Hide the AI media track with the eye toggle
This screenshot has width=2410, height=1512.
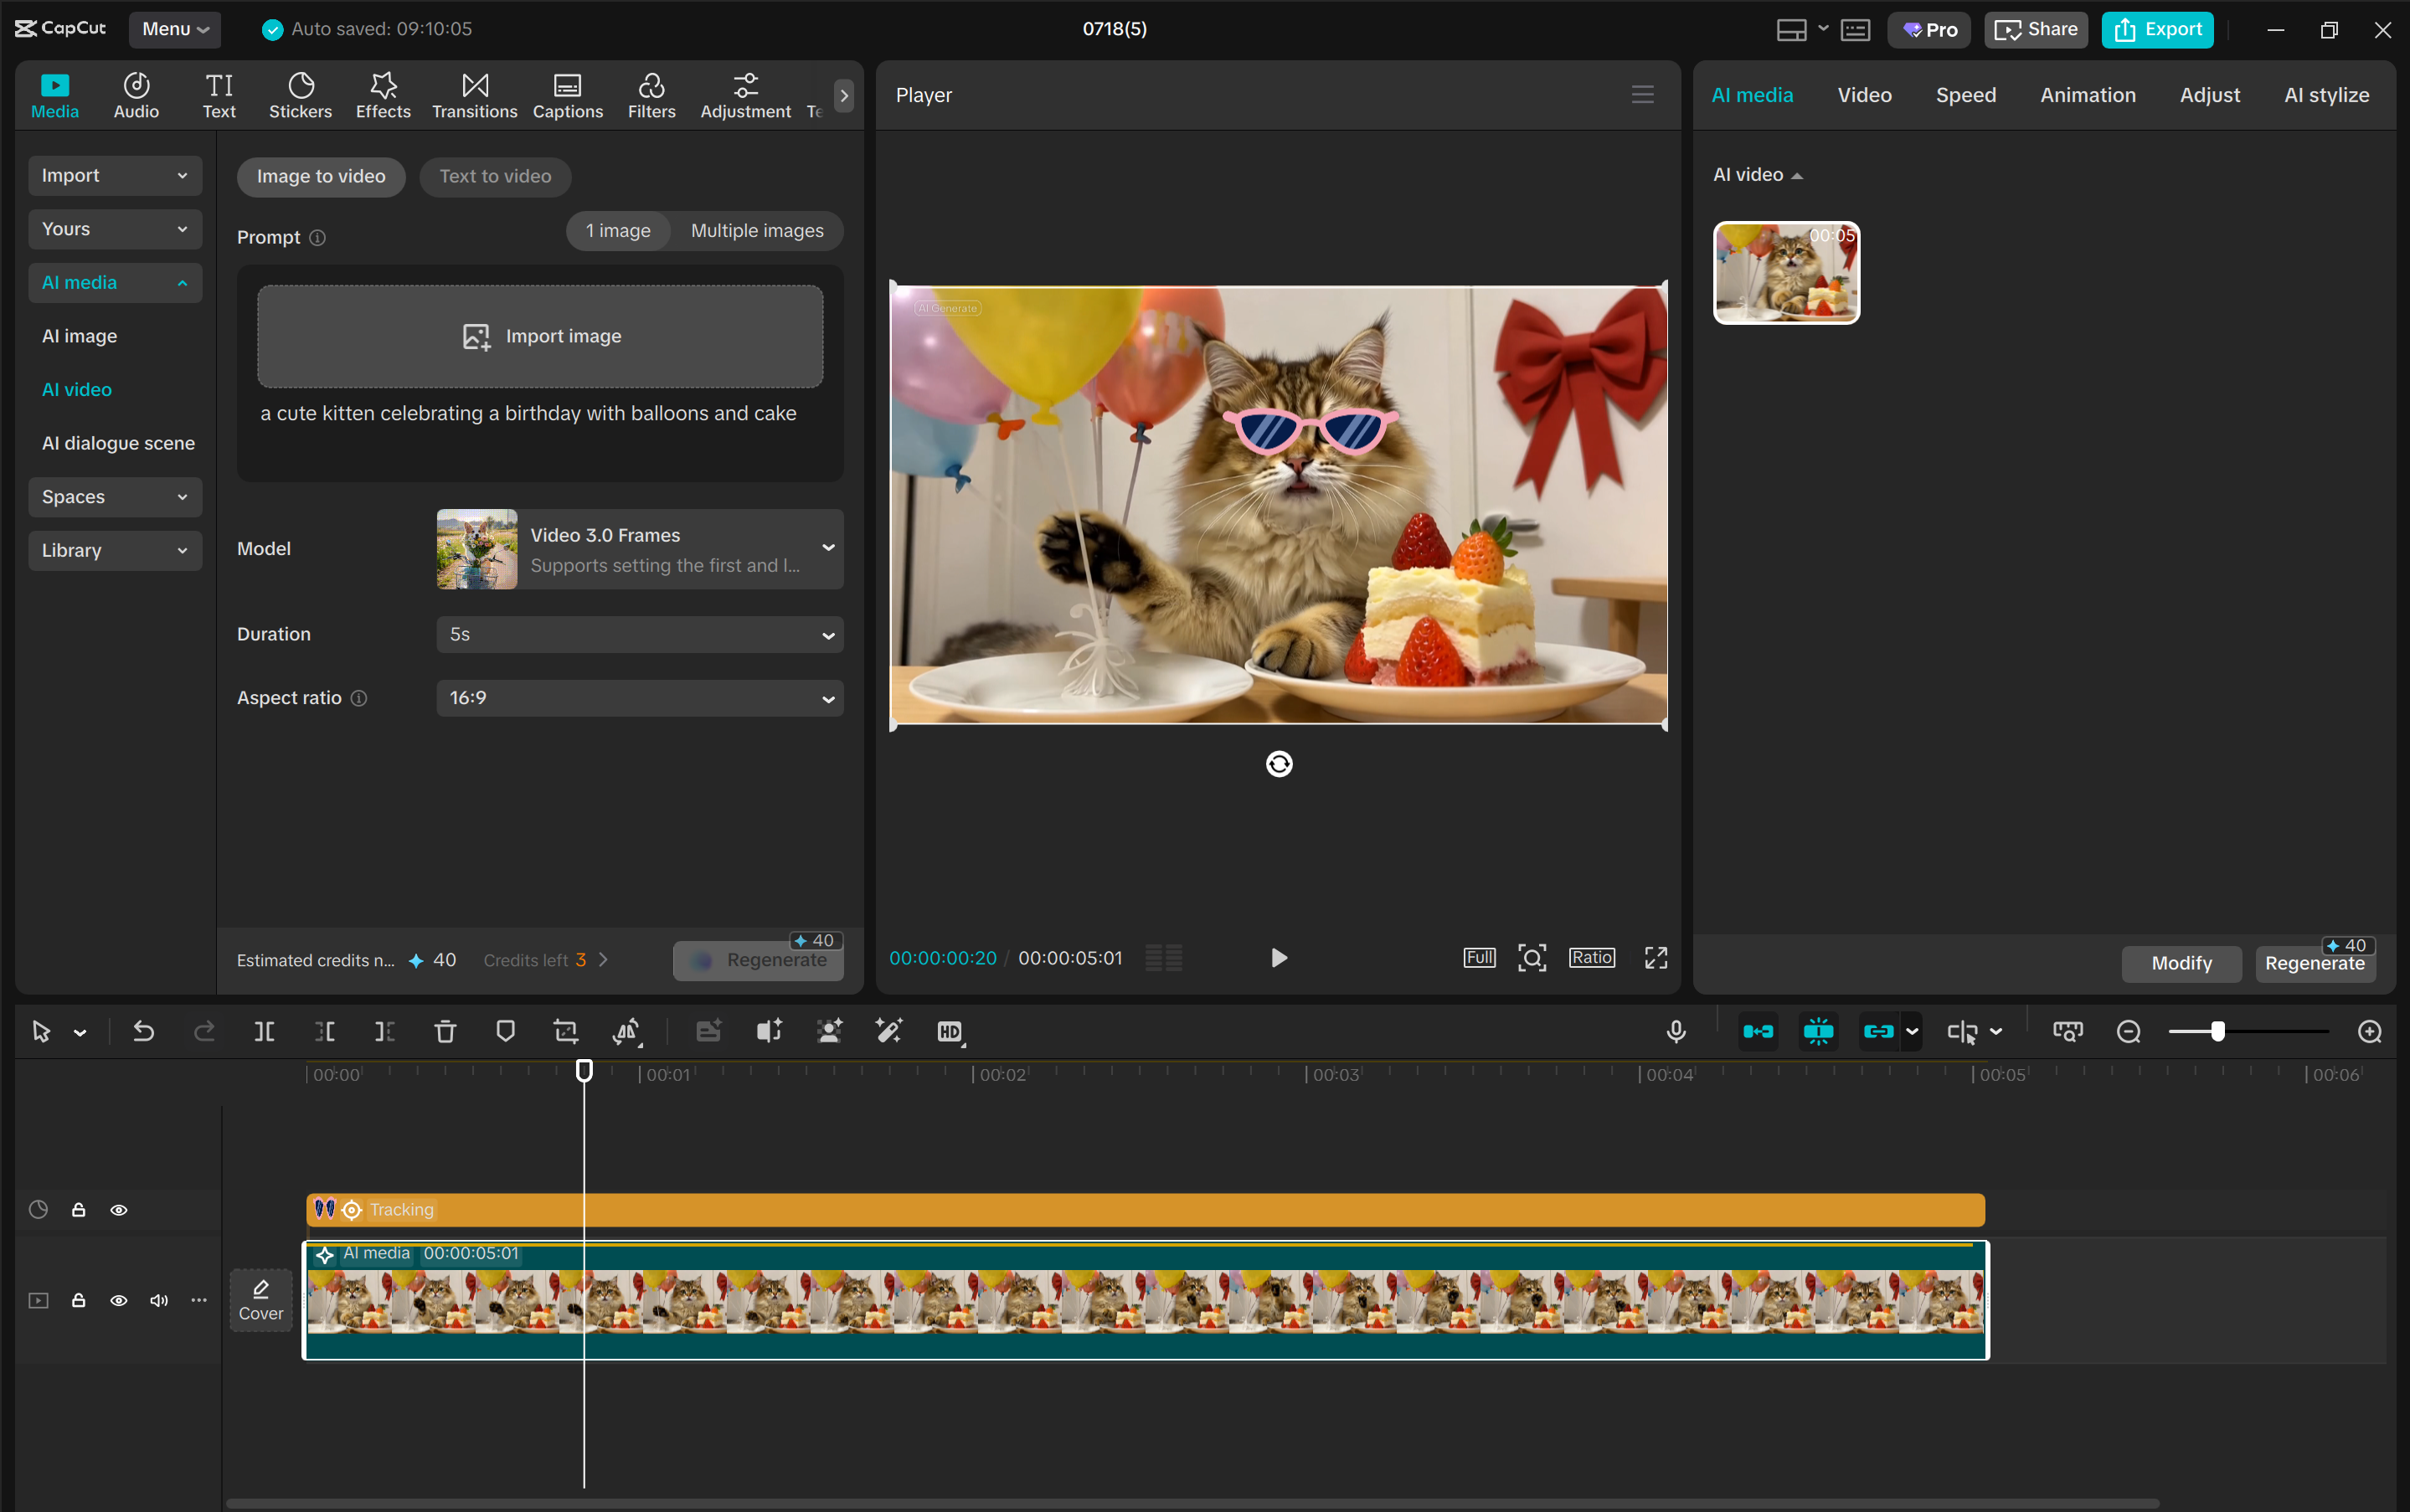click(x=118, y=1300)
